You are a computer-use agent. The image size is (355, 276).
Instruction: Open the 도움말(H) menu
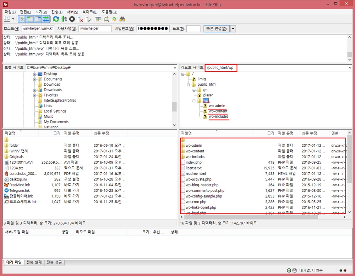(109, 12)
